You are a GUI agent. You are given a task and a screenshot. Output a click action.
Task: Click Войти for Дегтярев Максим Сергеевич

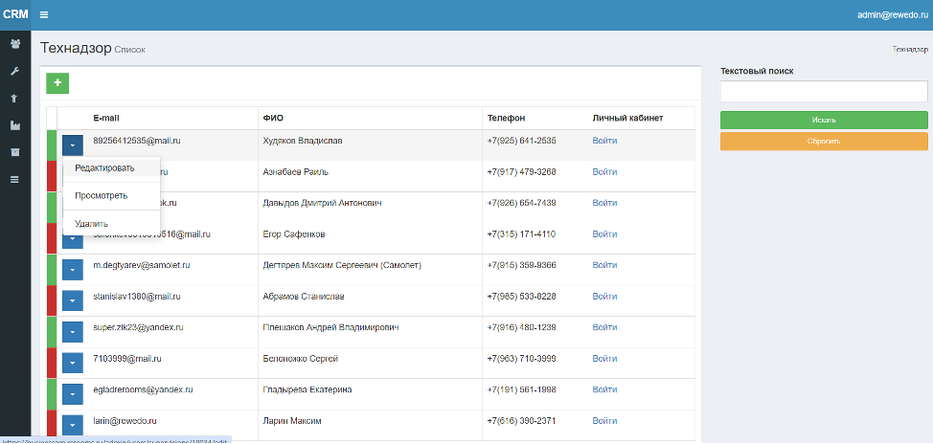tap(604, 265)
